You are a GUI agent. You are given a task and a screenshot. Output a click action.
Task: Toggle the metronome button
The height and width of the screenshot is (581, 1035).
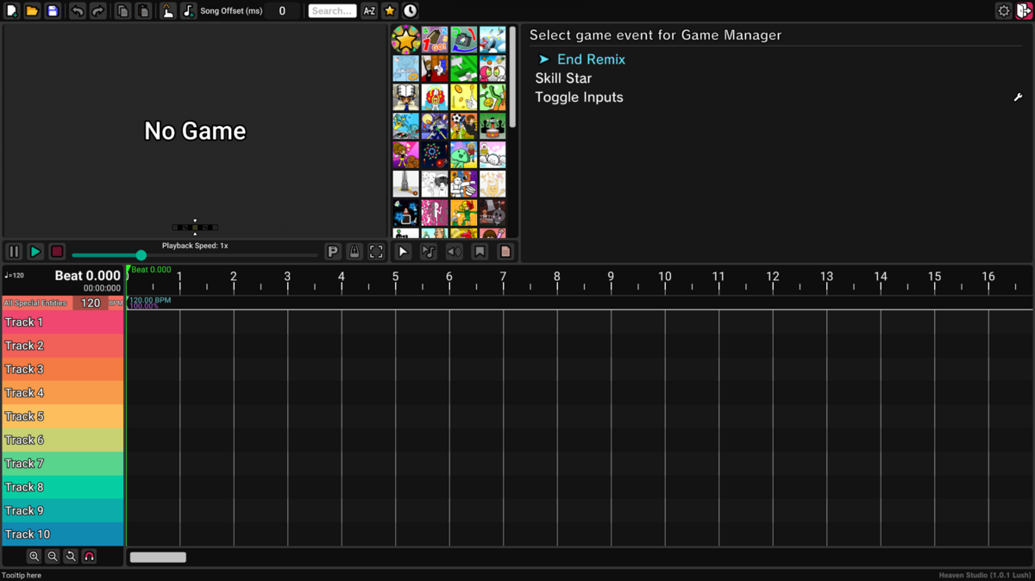click(354, 252)
